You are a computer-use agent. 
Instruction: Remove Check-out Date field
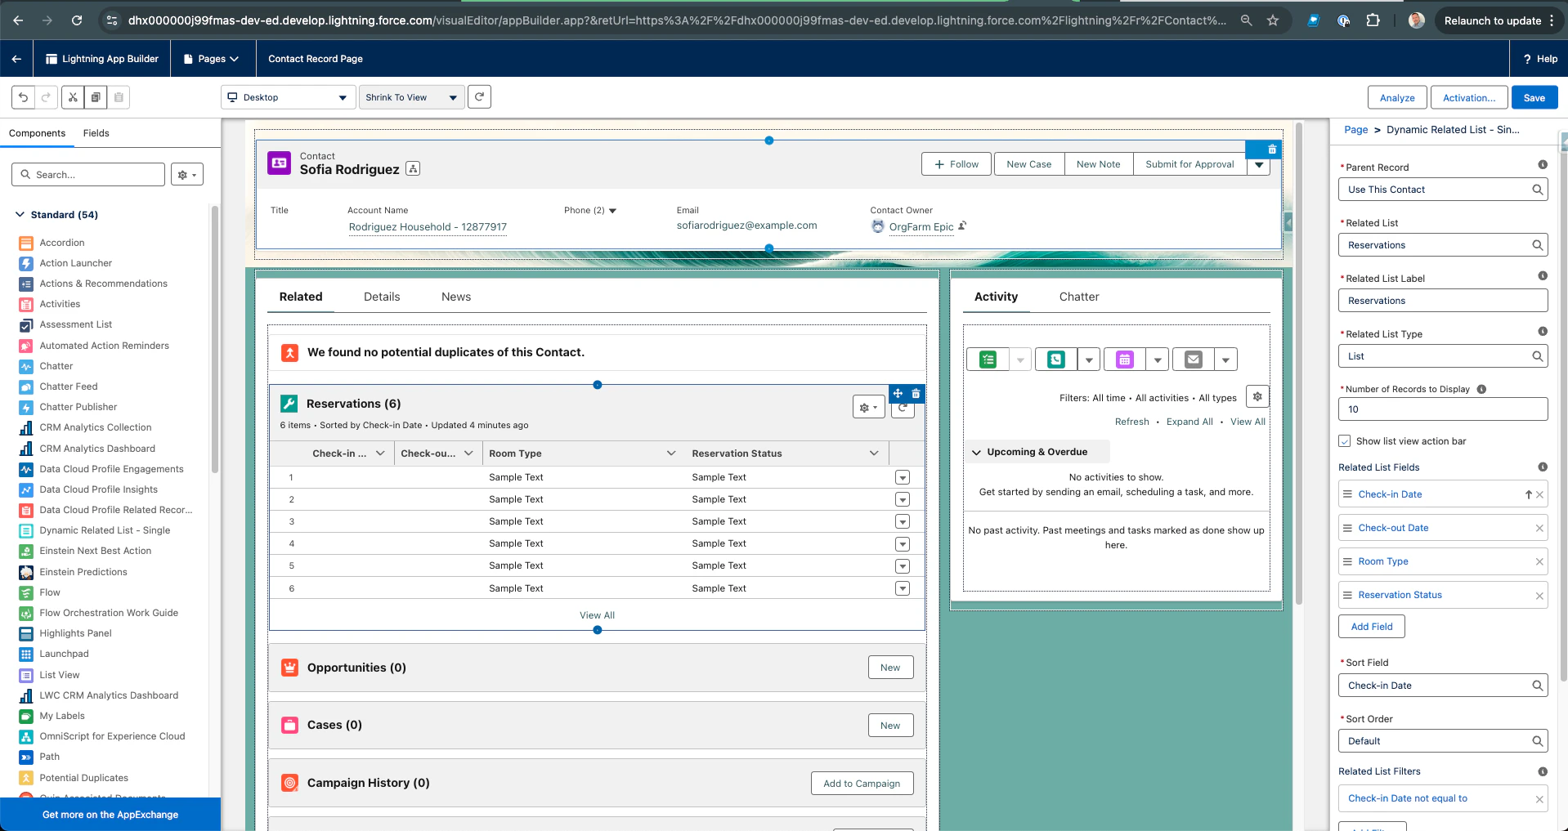click(1539, 529)
